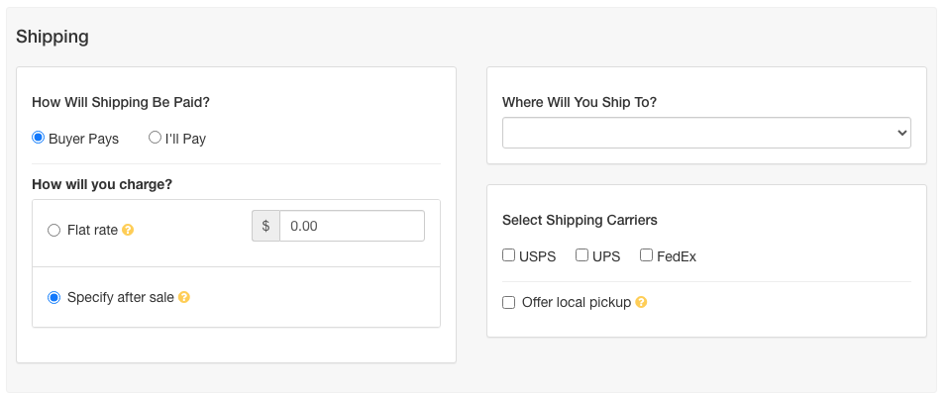Screen dimensions: 950x398
Task: Show the Offer local pickup help tooltip icon
Action: 641,302
